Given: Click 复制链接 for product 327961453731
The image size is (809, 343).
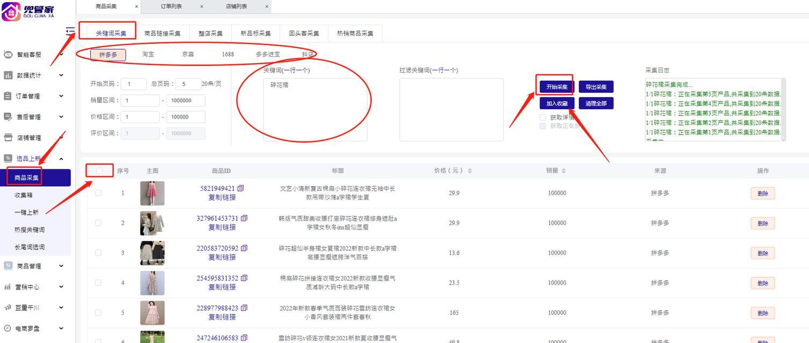Looking at the screenshot, I should (222, 227).
